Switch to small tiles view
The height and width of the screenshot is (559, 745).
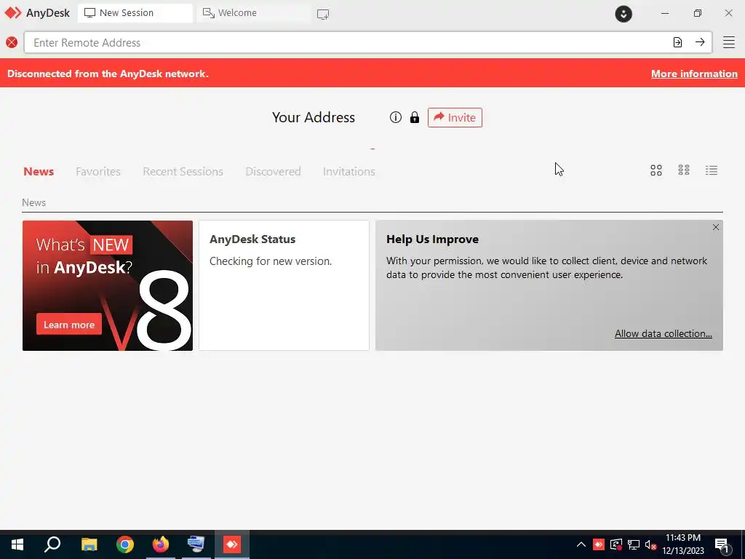684,170
